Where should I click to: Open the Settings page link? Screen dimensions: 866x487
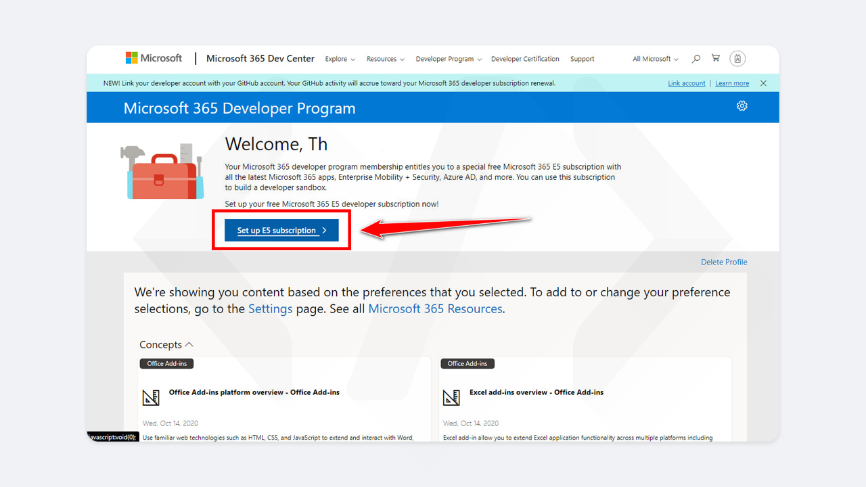[270, 308]
